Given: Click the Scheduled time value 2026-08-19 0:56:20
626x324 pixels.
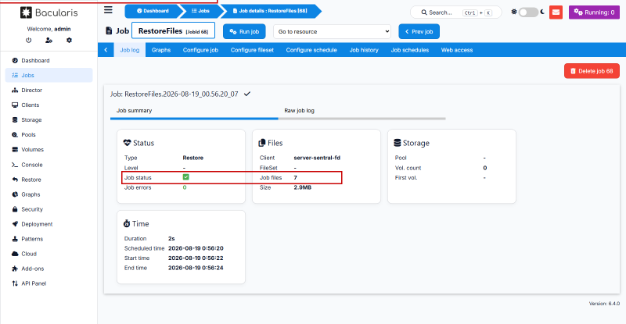Looking at the screenshot, I should pyautogui.click(x=196, y=248).
